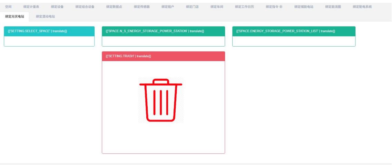Switch to the 绑定计量表 tab
This screenshot has height=165, width=392.
[30, 7]
